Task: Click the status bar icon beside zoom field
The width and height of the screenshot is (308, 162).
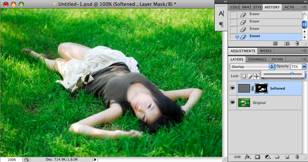Action: pos(26,160)
